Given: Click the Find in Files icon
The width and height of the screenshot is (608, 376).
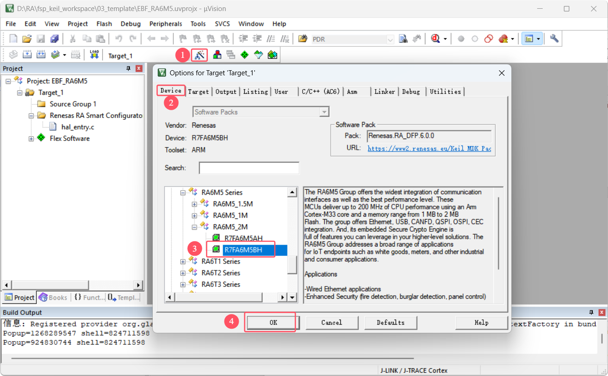Looking at the screenshot, I should pyautogui.click(x=303, y=39).
